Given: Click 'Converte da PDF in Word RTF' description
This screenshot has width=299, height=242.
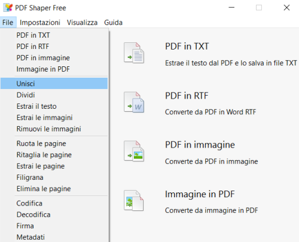Looking at the screenshot, I should tap(210, 112).
